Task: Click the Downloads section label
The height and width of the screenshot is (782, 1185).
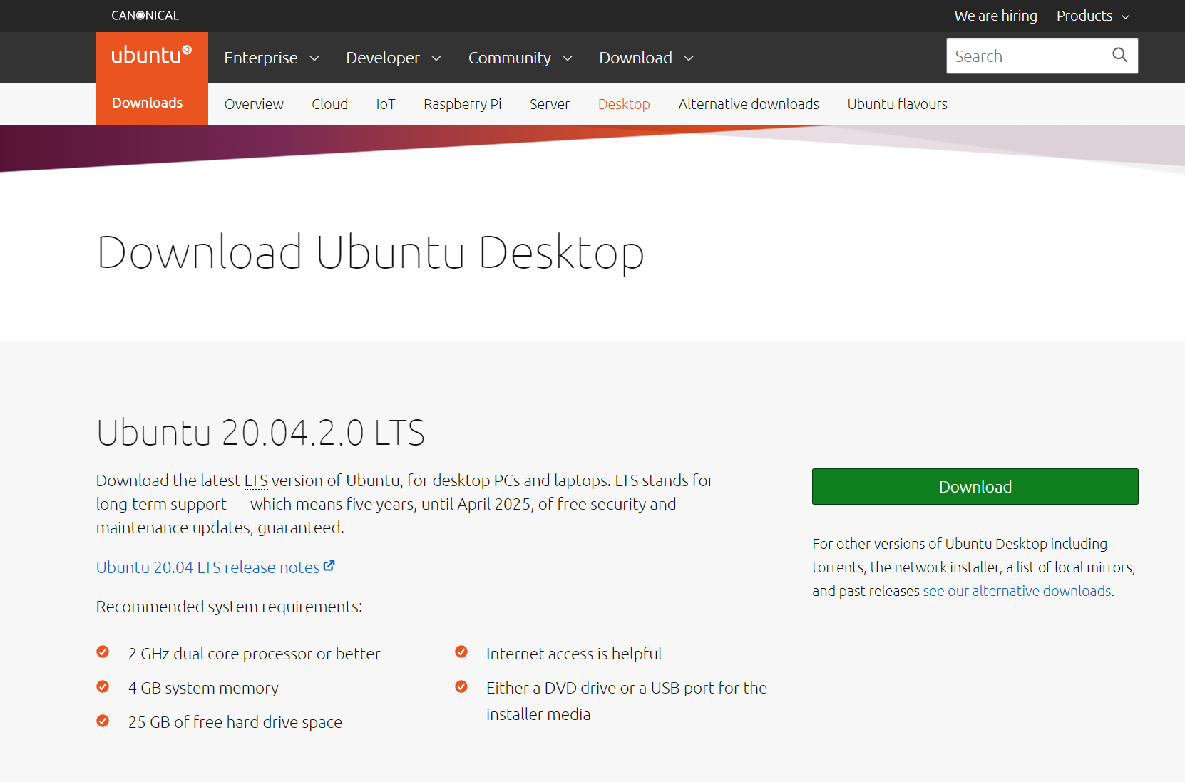Action: click(x=147, y=103)
